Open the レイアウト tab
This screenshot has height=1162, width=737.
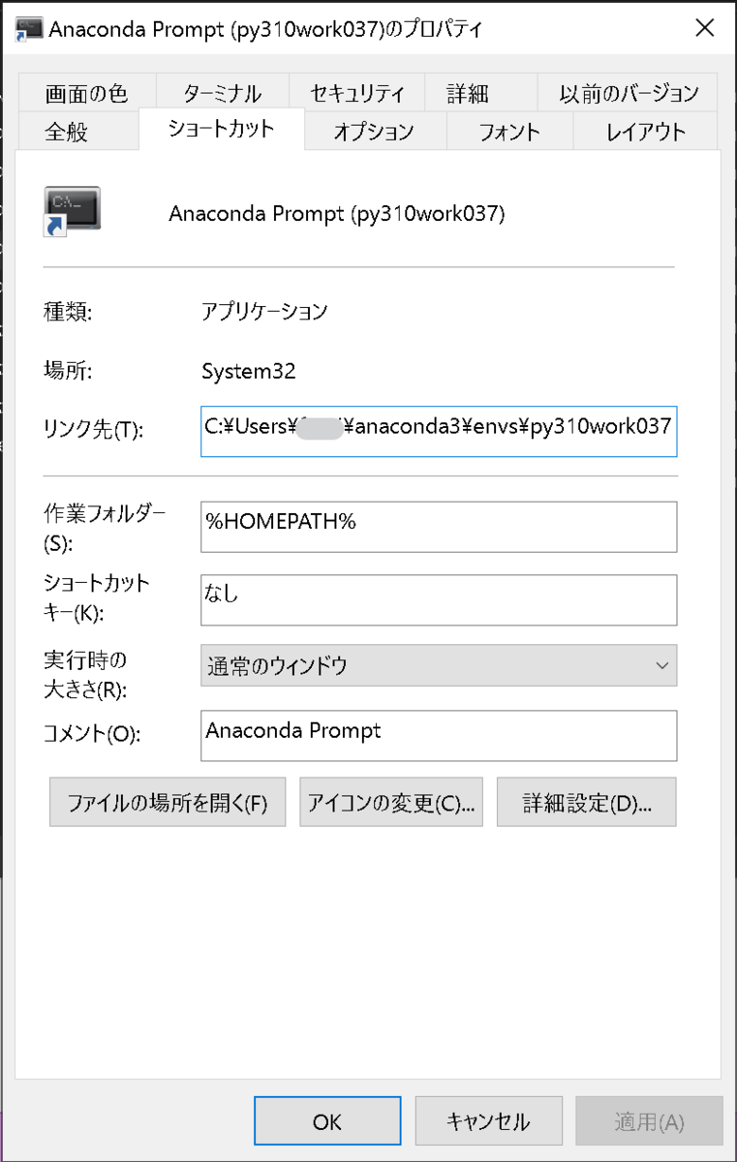646,132
